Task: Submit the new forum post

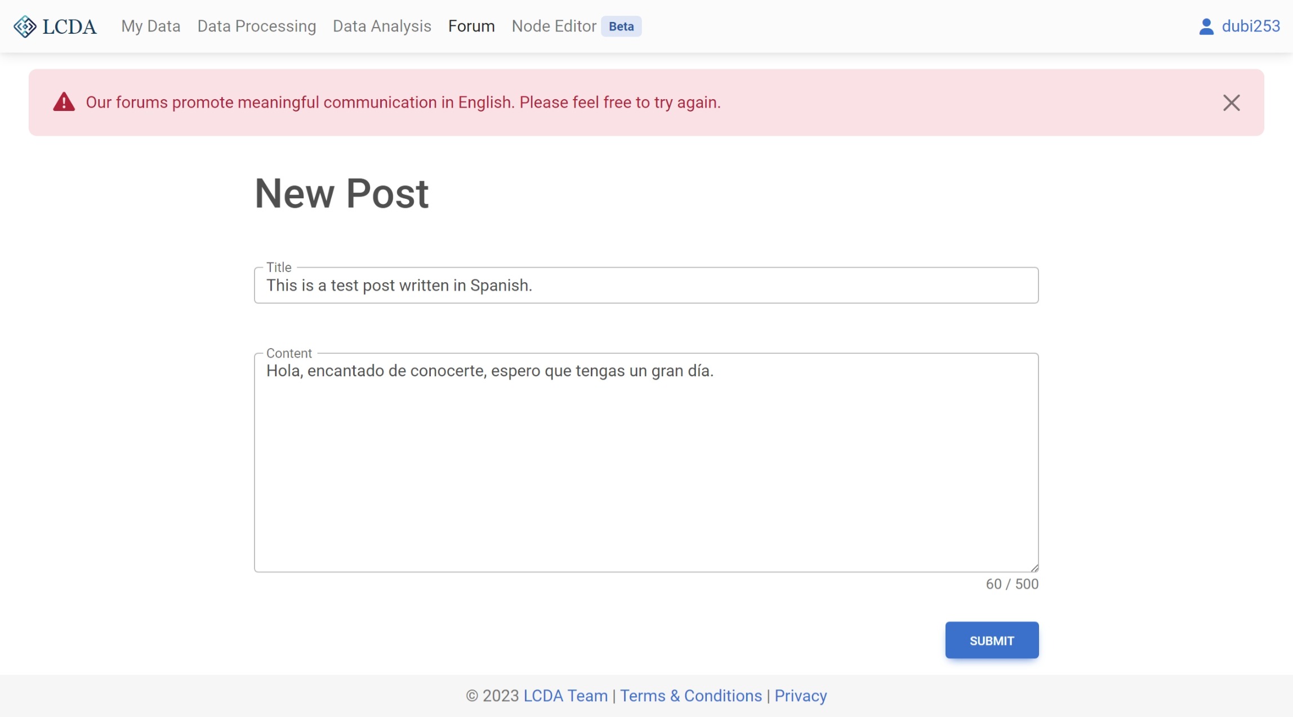Action: pos(992,640)
